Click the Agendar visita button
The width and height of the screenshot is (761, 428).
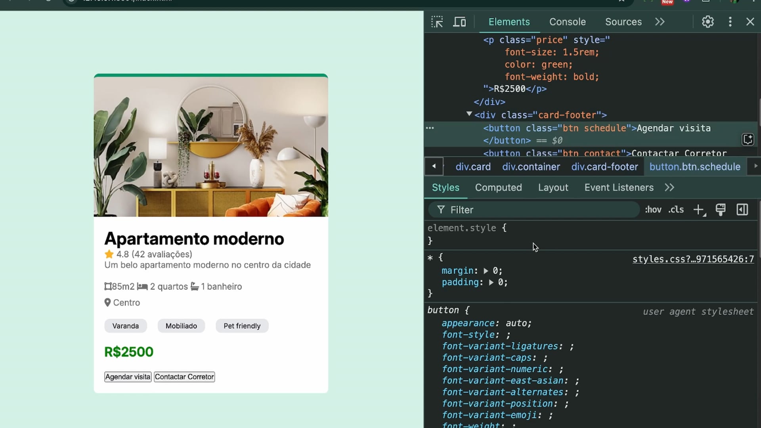pyautogui.click(x=128, y=377)
